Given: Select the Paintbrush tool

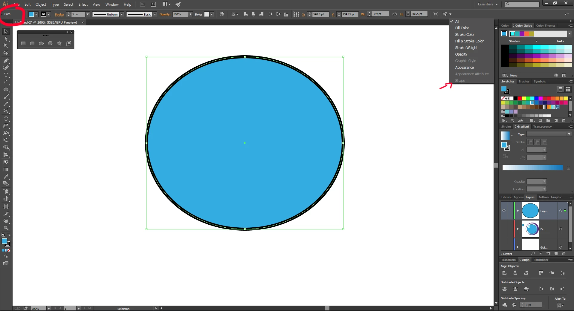Looking at the screenshot, I should (6, 96).
